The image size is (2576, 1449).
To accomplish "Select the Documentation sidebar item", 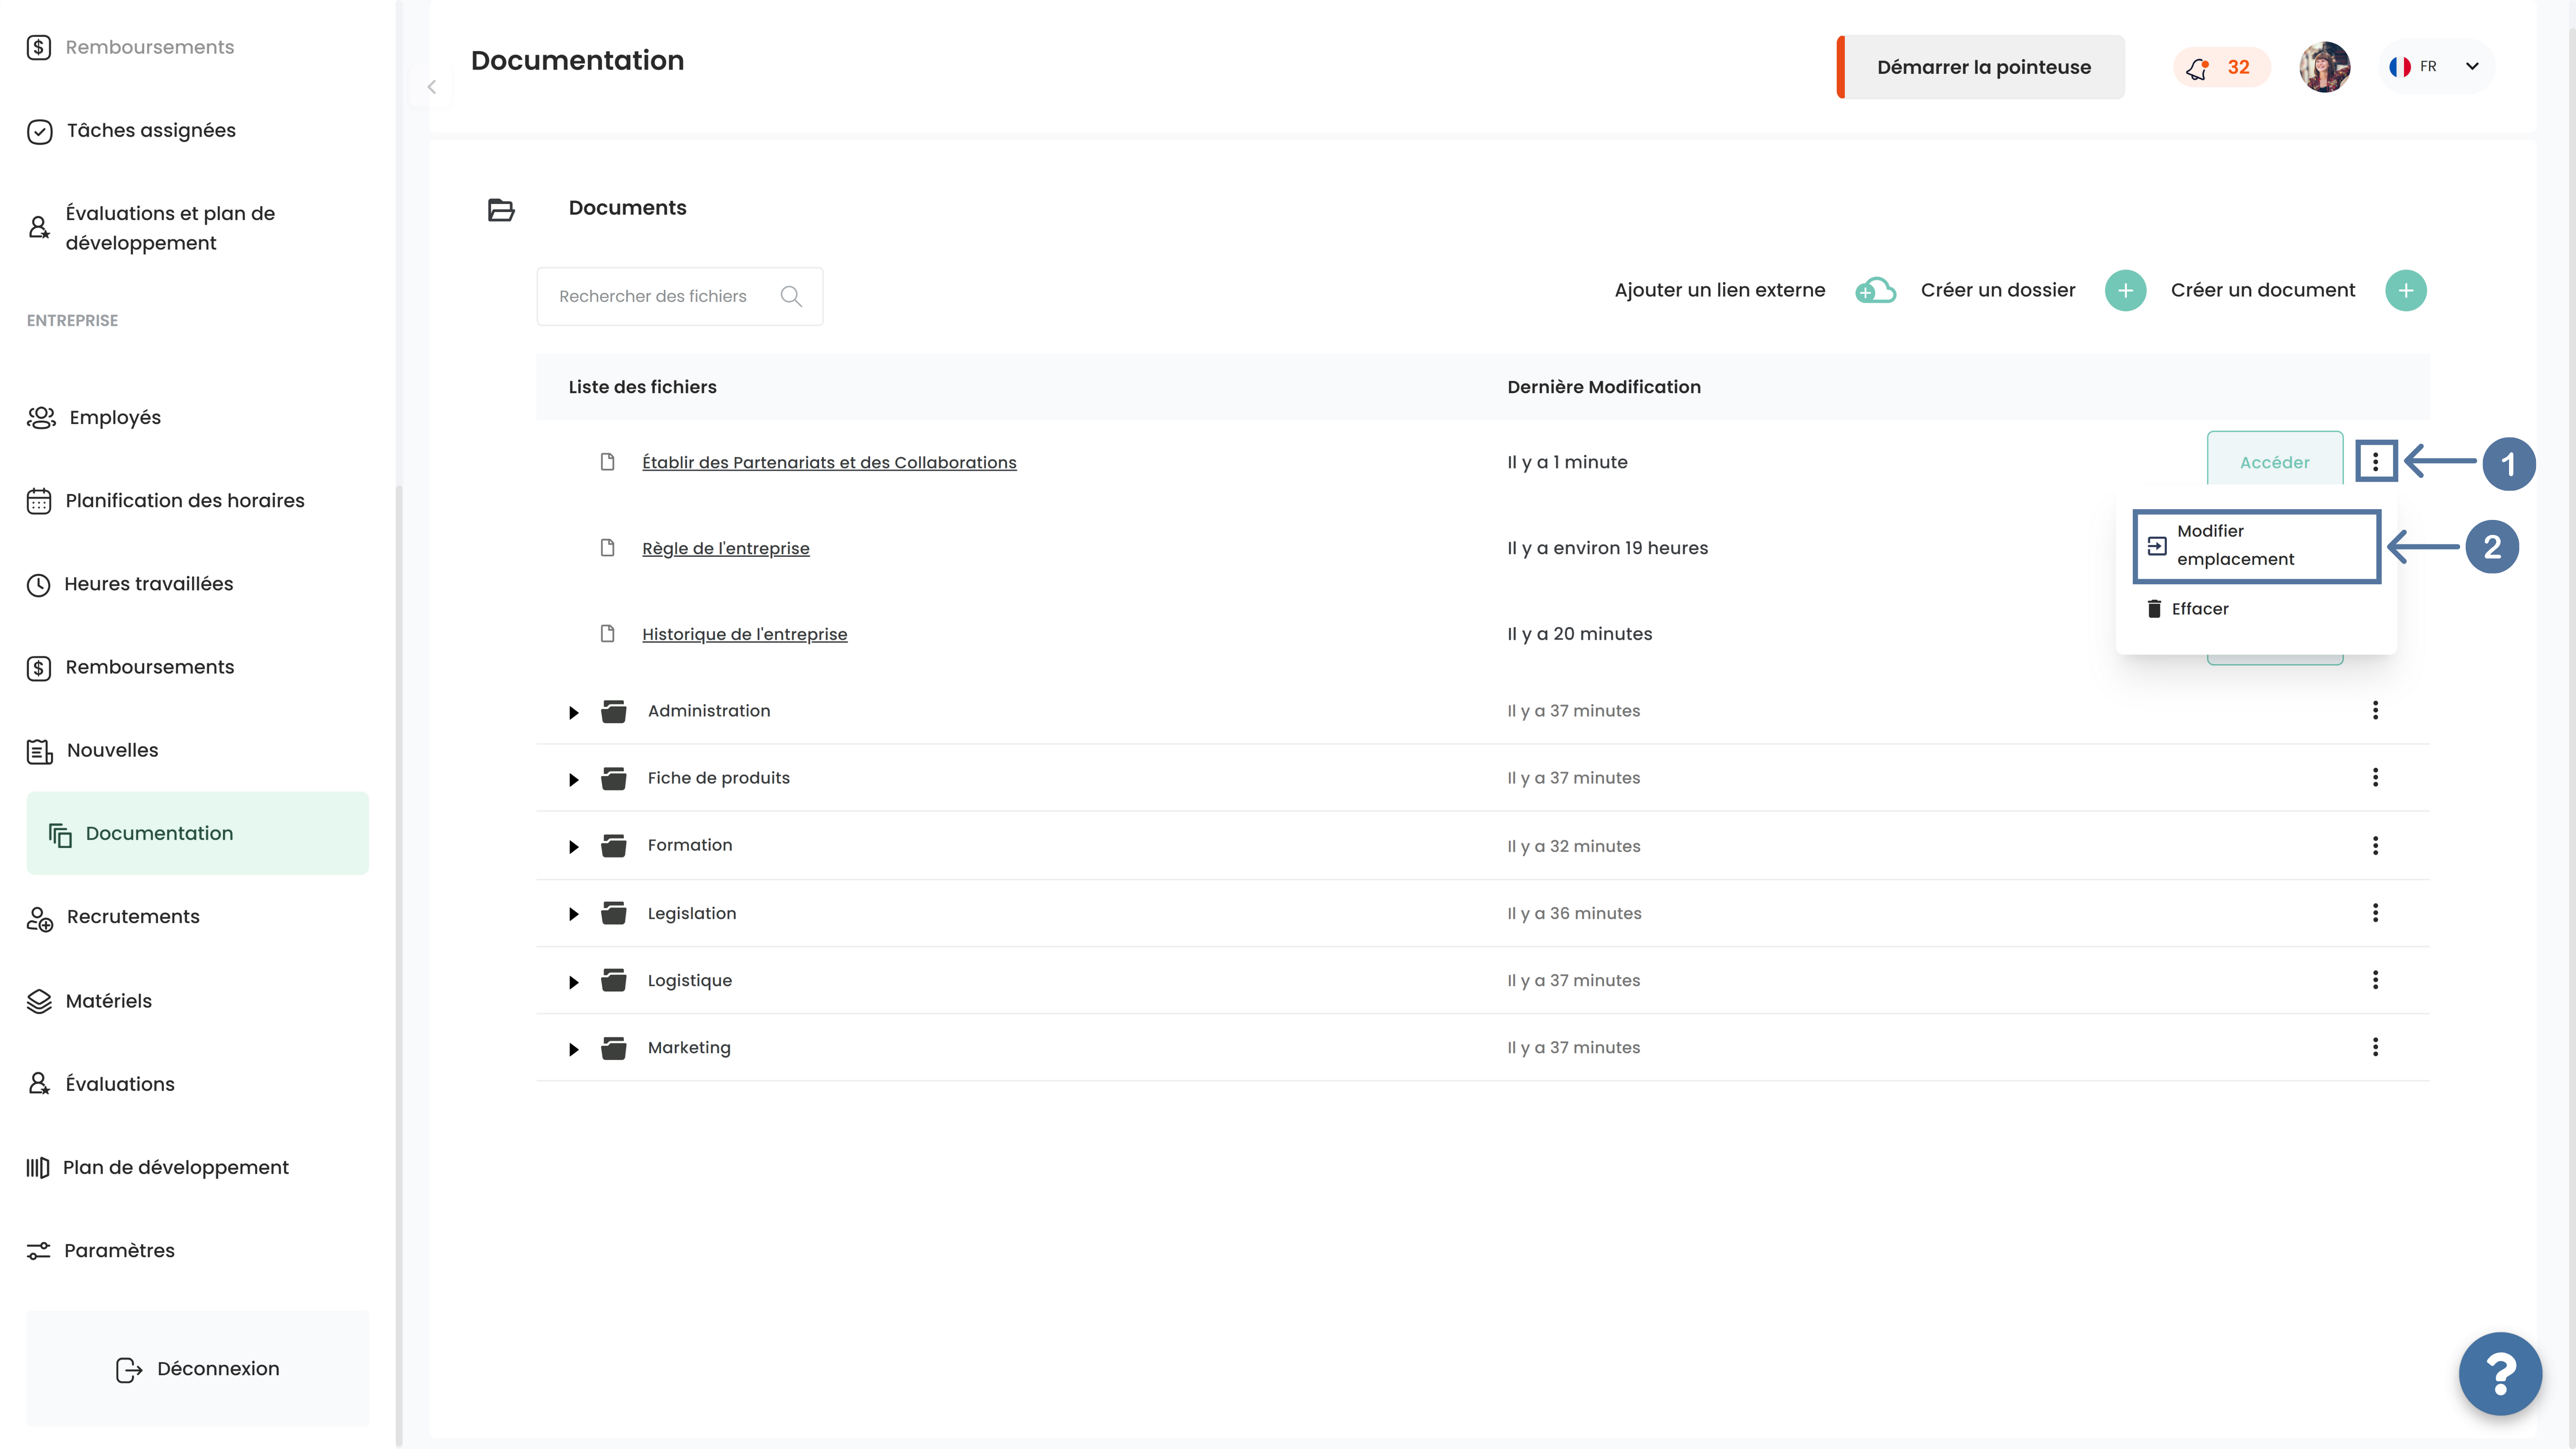I will tap(198, 833).
